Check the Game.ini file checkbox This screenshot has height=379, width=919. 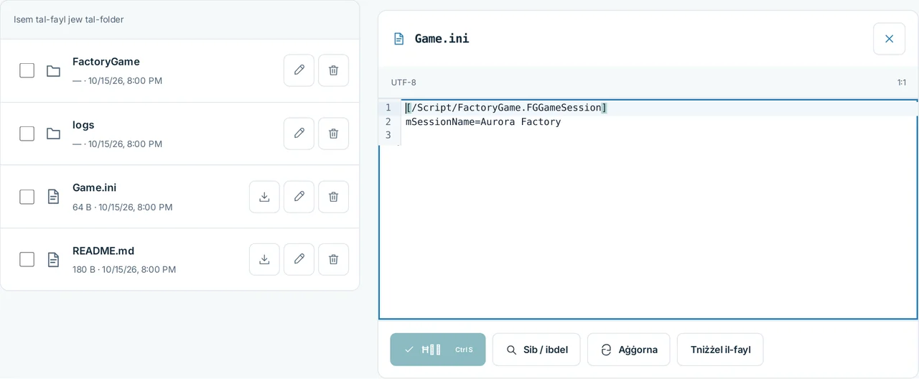(27, 197)
